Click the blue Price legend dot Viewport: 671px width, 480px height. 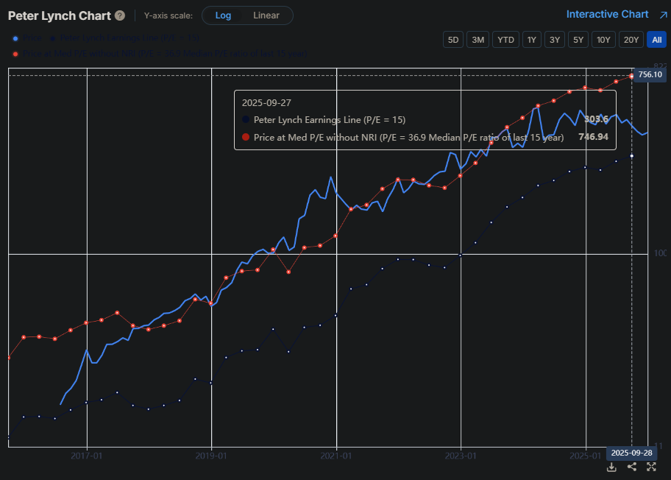click(x=15, y=38)
